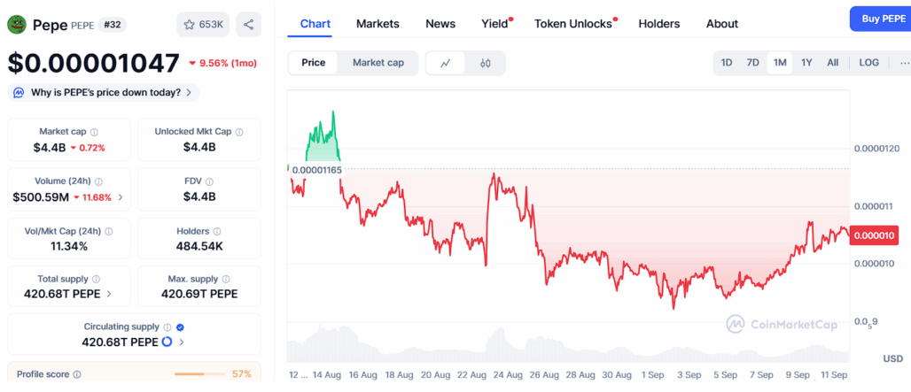This screenshot has width=911, height=392.
Task: Click Market cap info icon
Action: coord(94,132)
